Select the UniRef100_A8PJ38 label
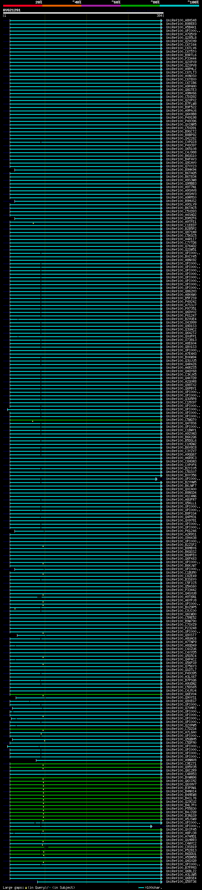This screenshot has height=890, width=202. [x=181, y=833]
